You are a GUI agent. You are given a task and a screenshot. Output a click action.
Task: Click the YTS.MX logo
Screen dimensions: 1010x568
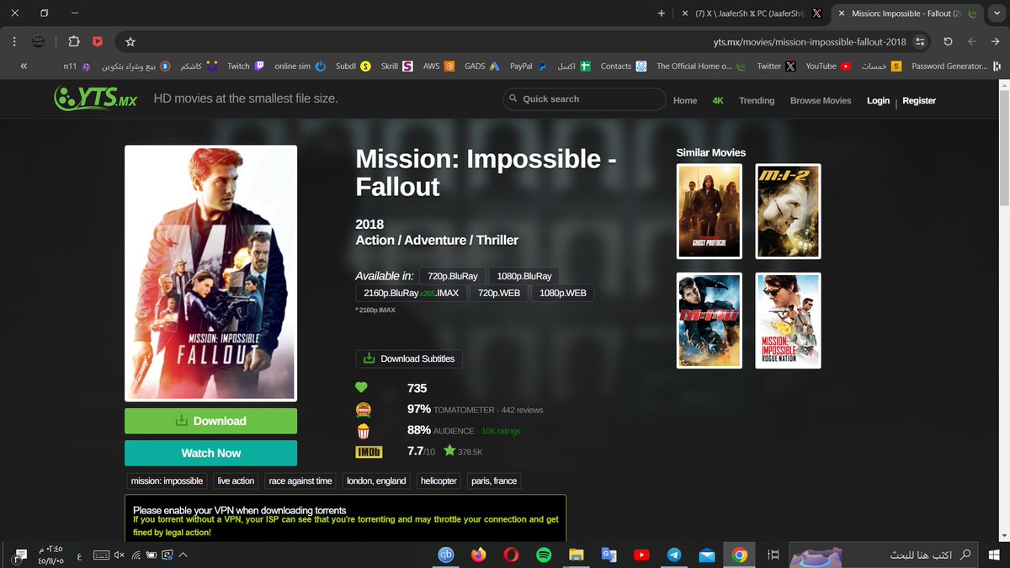[x=95, y=98]
